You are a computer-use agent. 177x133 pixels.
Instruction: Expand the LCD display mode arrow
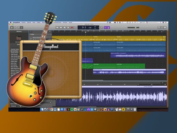pyautogui.click(x=98, y=28)
